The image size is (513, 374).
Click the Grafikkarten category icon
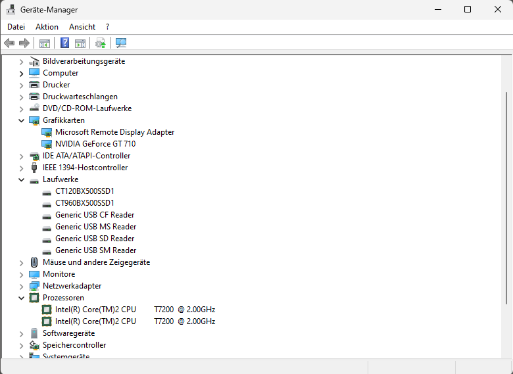point(34,120)
